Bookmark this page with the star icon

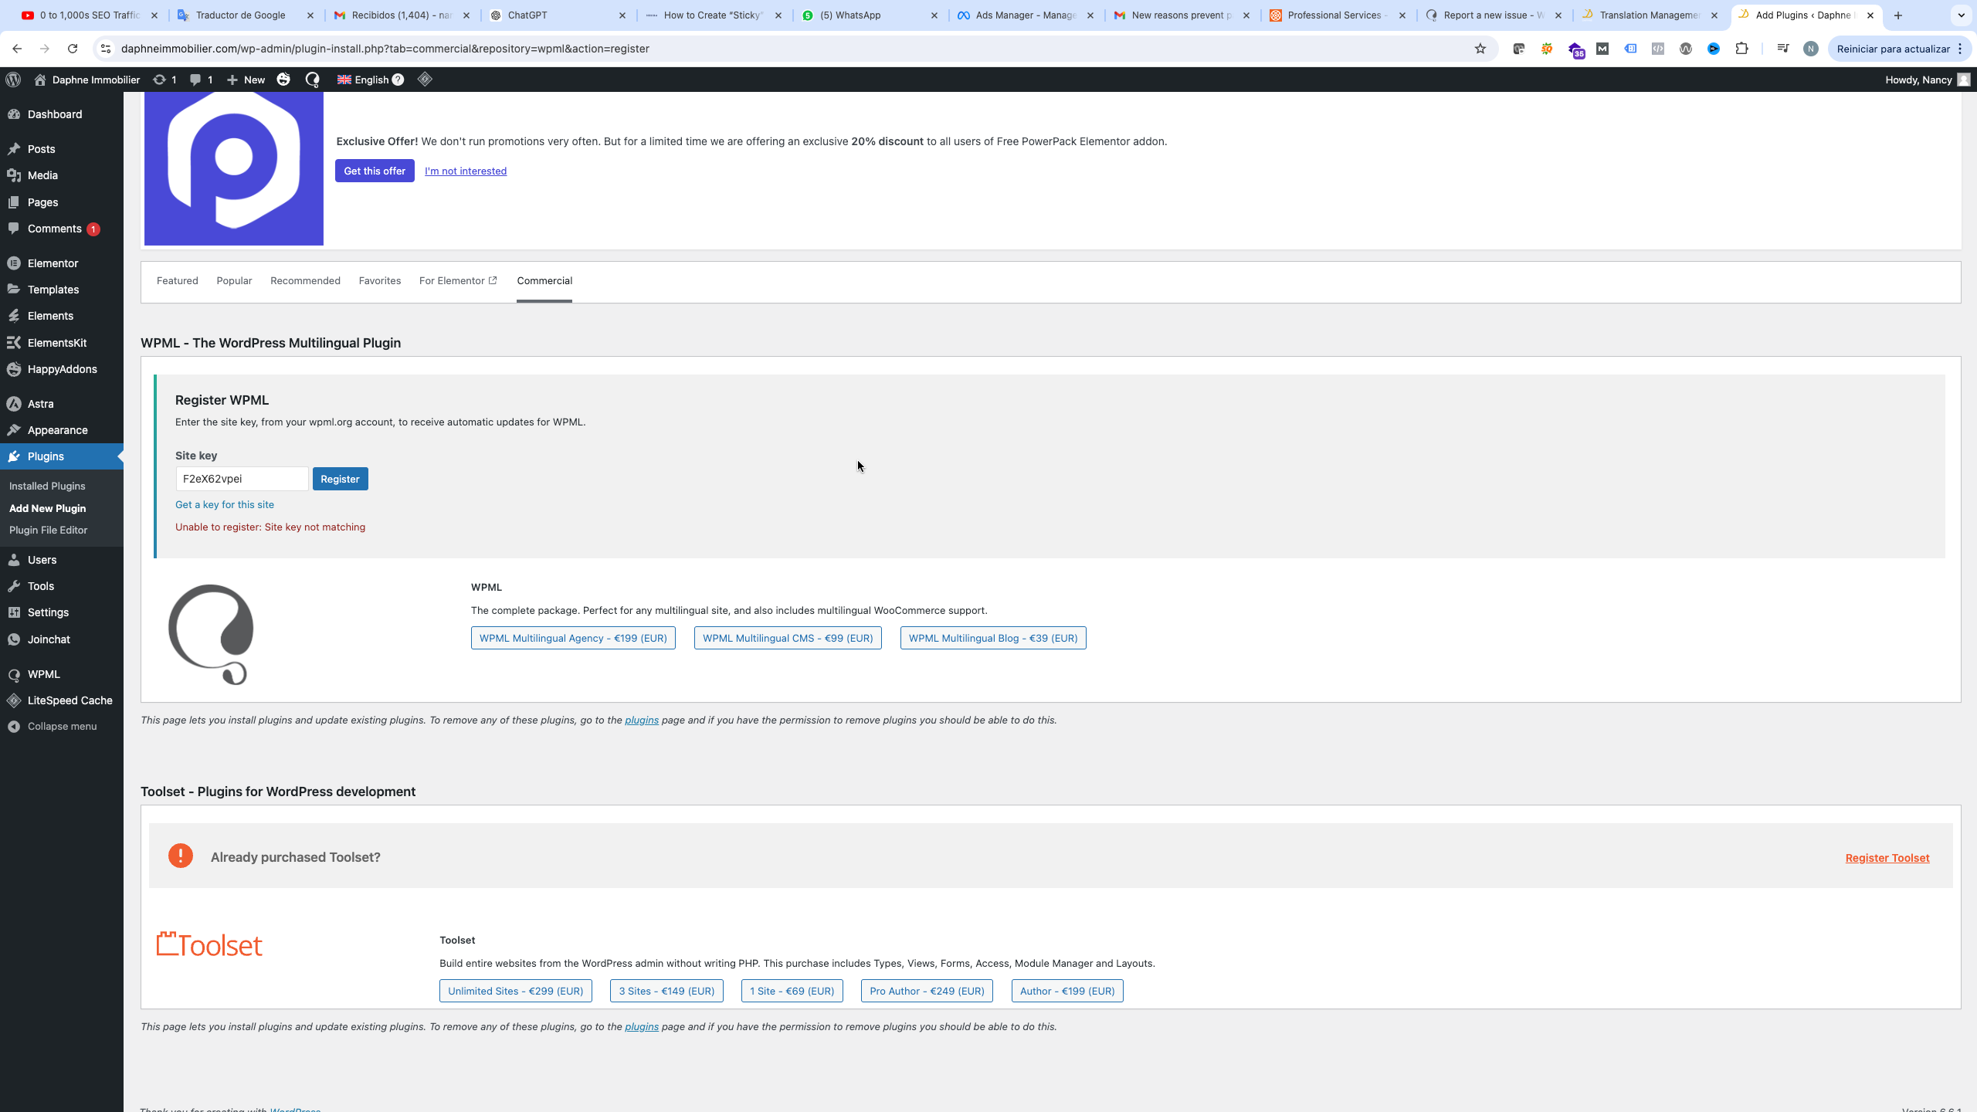pyautogui.click(x=1480, y=49)
